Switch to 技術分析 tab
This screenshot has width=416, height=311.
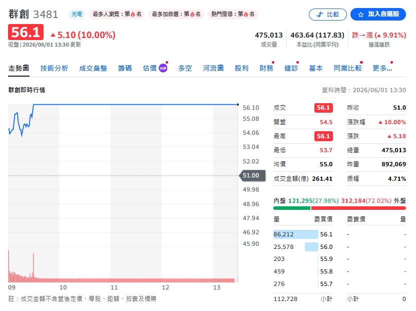[x=54, y=69]
